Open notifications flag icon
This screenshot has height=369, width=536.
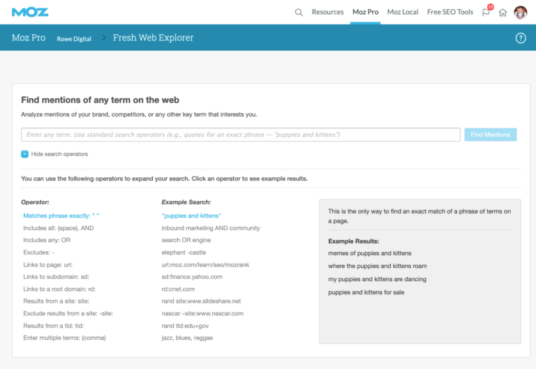486,13
